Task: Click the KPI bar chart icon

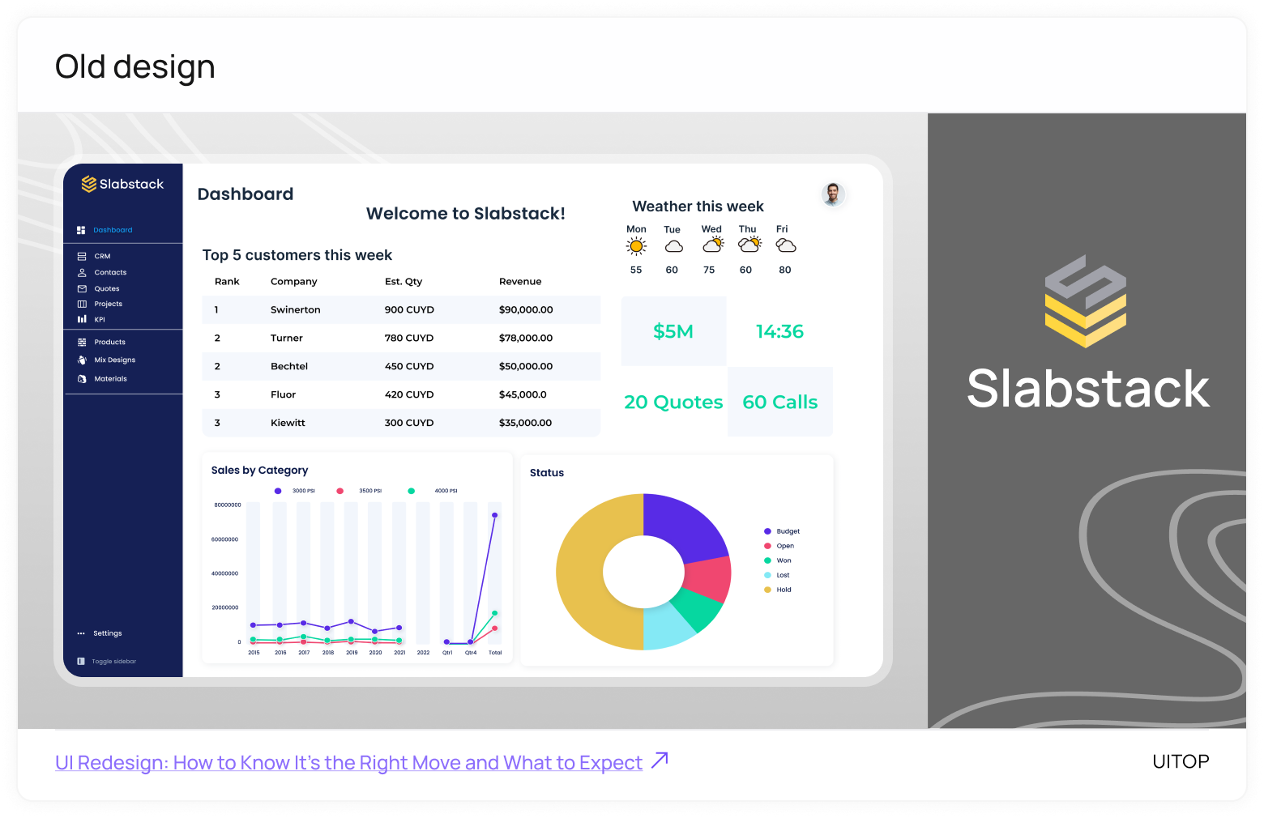Action: tap(82, 319)
